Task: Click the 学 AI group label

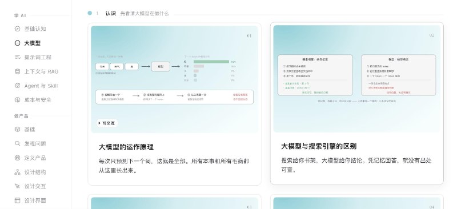Action: (x=20, y=15)
